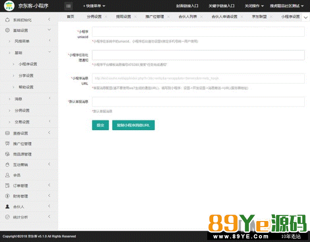The height and width of the screenshot is (242, 310).
Task: Click the 小程序 uniacid input field
Action: tap(198, 32)
